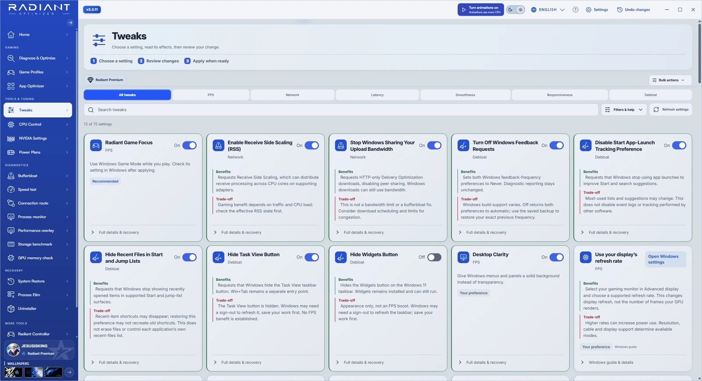Click the Diagnose & Optimize magnifier icon
The height and width of the screenshot is (381, 702).
[11, 58]
